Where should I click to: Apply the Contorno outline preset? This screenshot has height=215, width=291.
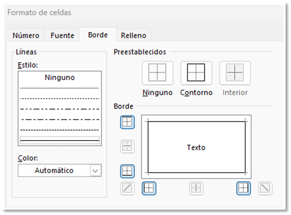(x=196, y=73)
